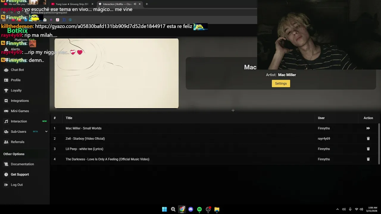The image size is (381, 214).
Task: Open a new browser tab
Action: coord(147,4)
